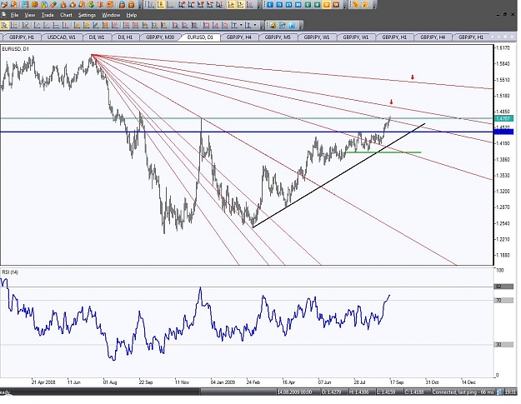The height and width of the screenshot is (404, 521).
Task: Switch chart to bar chart type
Action: [151, 5]
